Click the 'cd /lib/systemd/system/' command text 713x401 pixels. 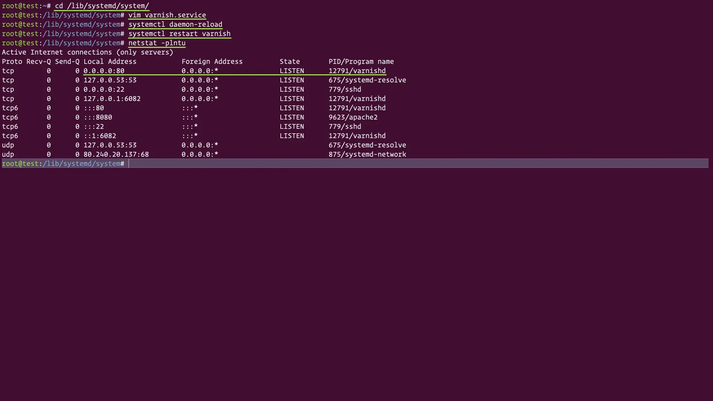102,6
